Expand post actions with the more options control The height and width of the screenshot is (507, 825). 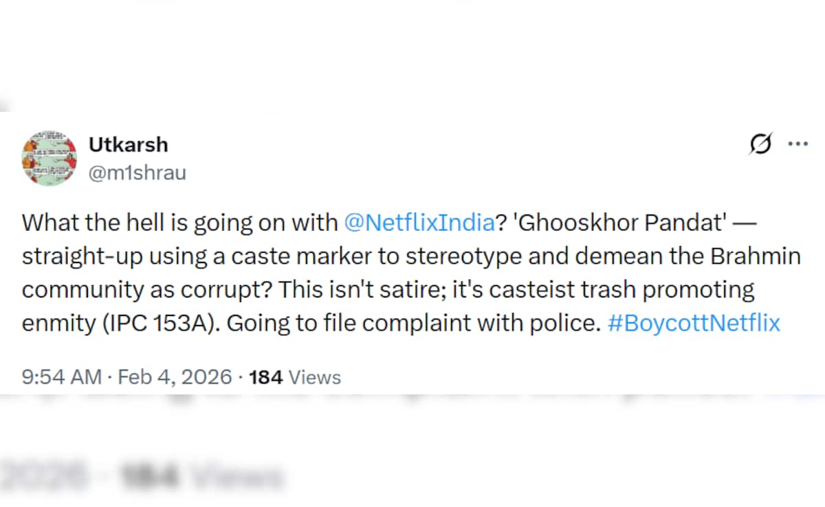pos(798,143)
